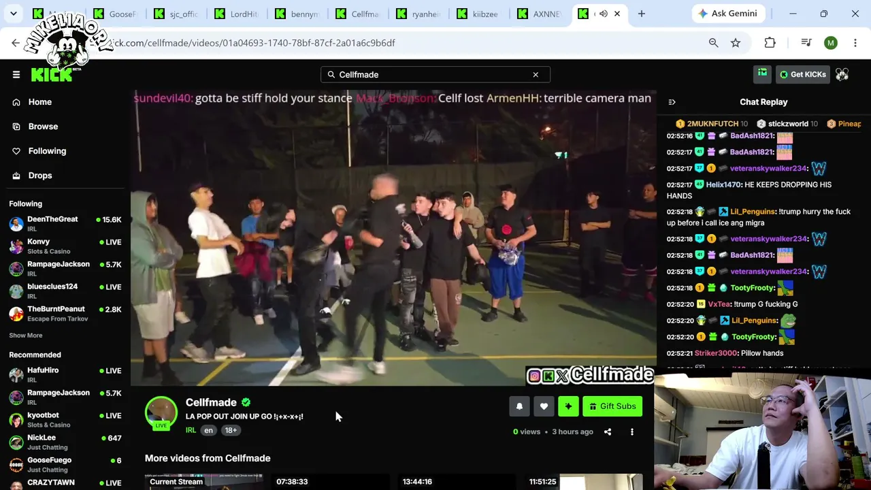Go back to the previous page
Viewport: 871px width, 490px height.
pos(16,43)
